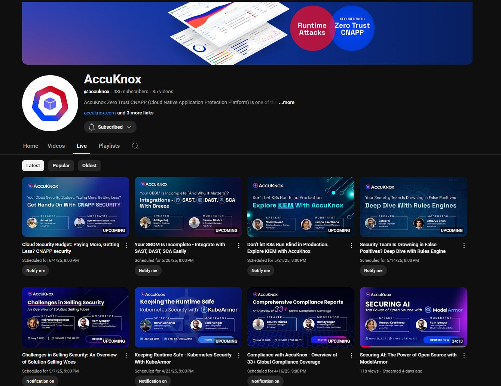Viewport: 501px width, 386px height.
Task: Click Notify me for Cloud Security Budget stream
Action: click(36, 270)
